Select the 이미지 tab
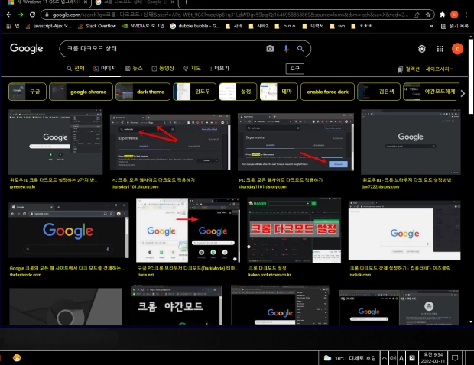The width and height of the screenshot is (474, 365). pos(105,69)
